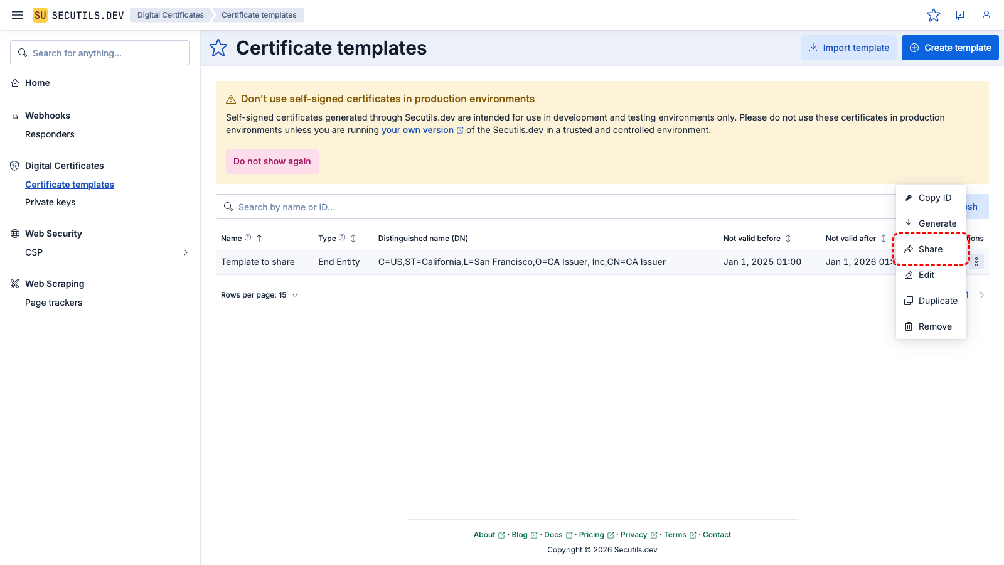
Task: Select Share from the context menu
Action: pos(931,249)
